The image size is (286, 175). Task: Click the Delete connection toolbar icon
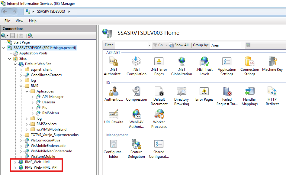tap(30, 36)
